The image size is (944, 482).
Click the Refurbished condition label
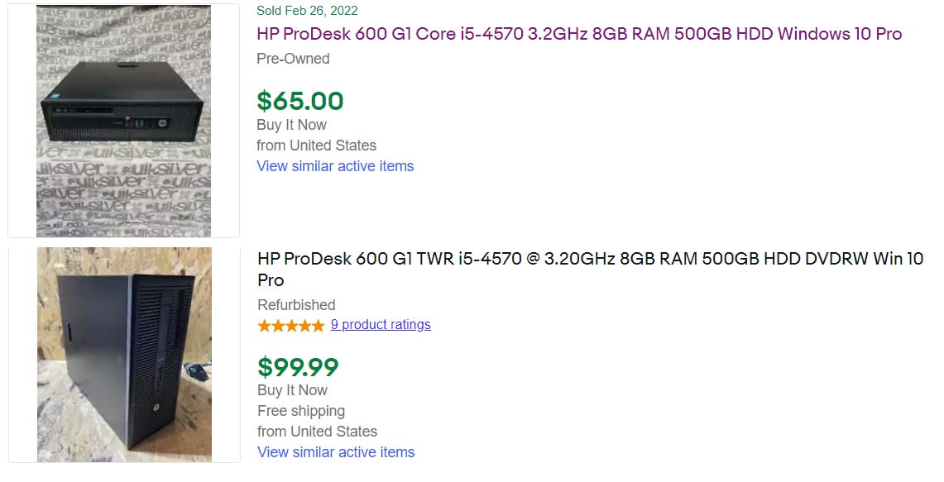click(x=296, y=305)
